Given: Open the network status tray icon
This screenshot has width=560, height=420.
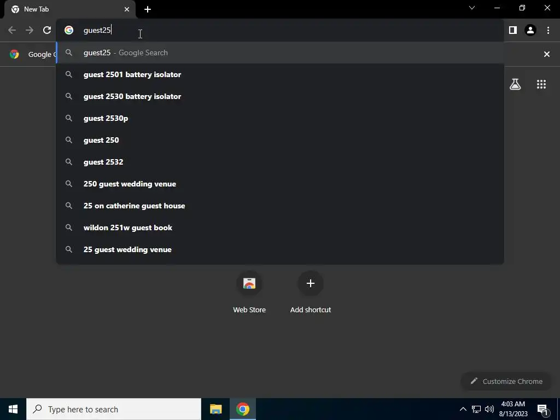Looking at the screenshot, I should (476, 409).
